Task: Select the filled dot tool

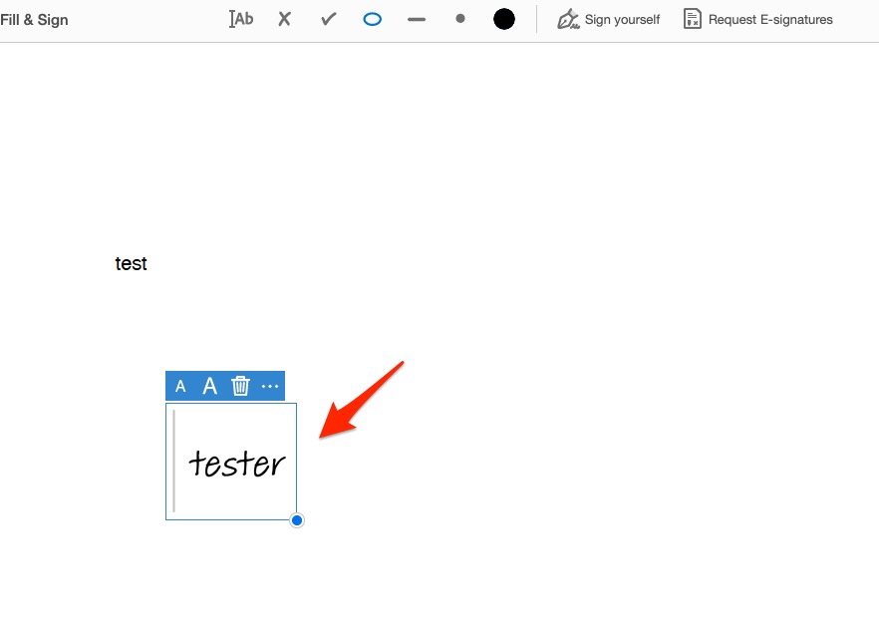Action: tap(459, 19)
